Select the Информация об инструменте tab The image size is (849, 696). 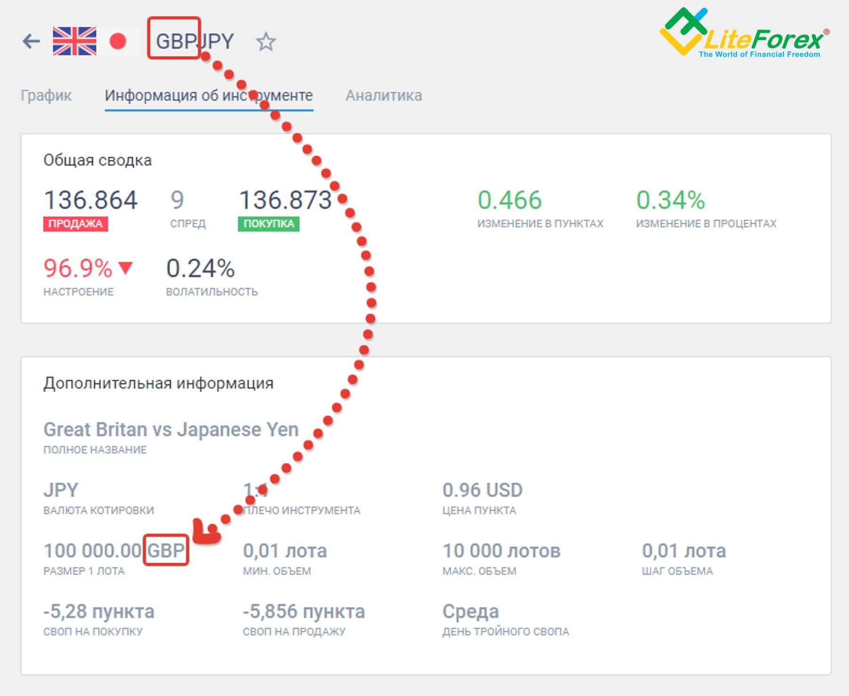pos(209,96)
